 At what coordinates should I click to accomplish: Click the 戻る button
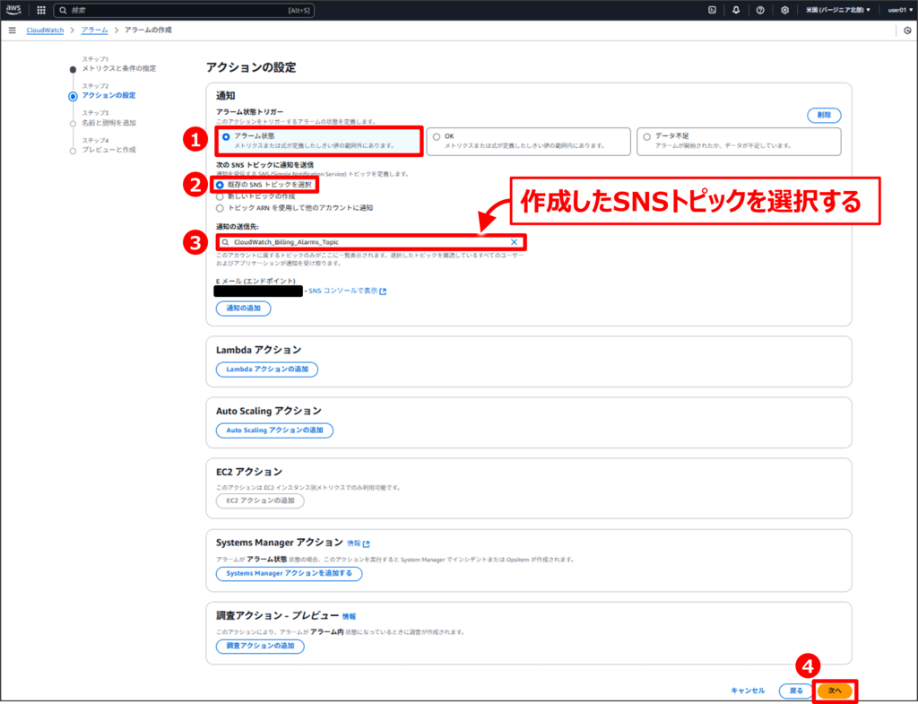[796, 691]
